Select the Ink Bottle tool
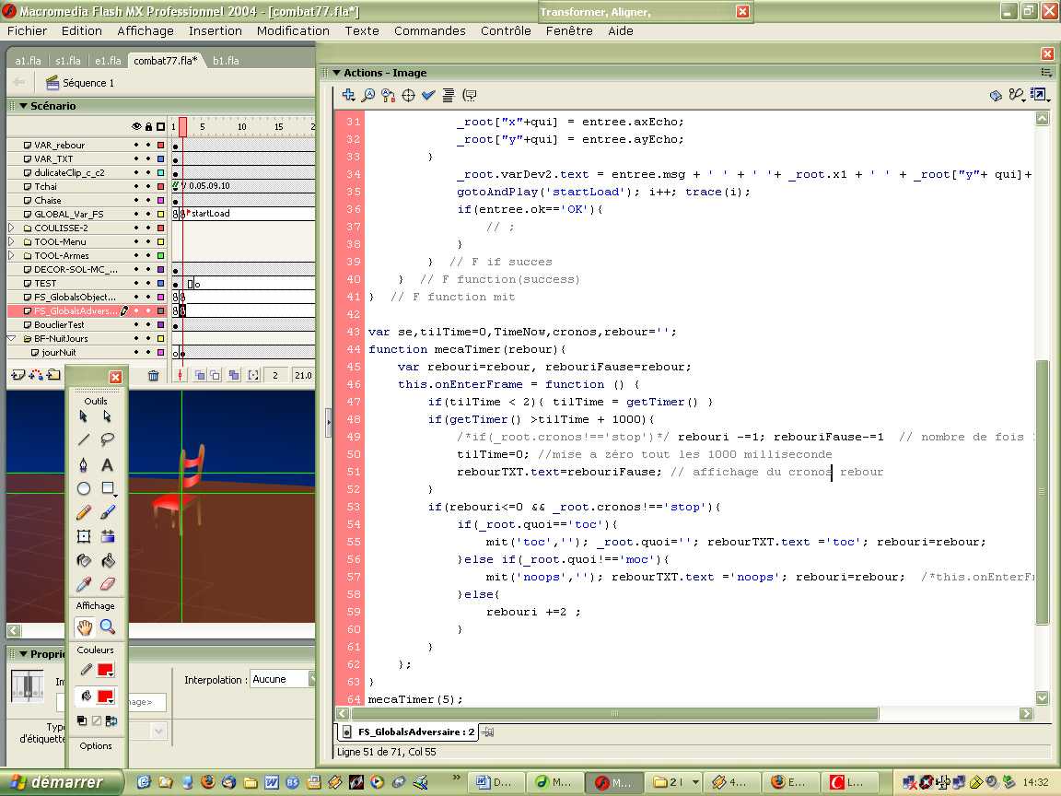The image size is (1061, 796). point(83,560)
